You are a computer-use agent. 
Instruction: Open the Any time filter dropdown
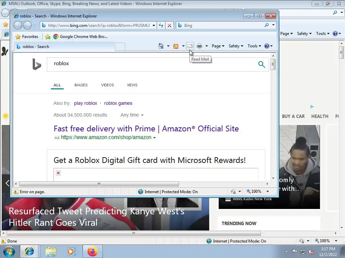coord(132,115)
